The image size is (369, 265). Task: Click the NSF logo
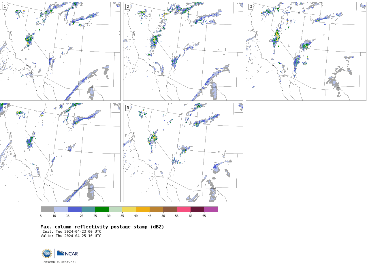click(47, 253)
